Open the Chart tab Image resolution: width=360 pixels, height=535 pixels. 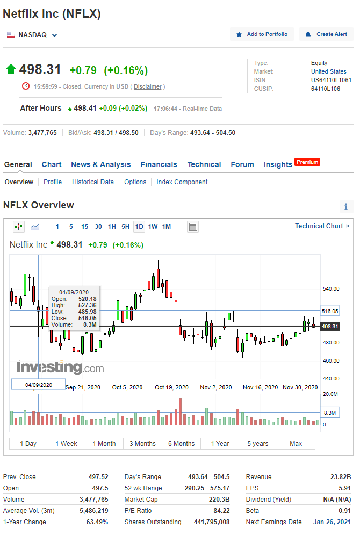click(x=52, y=164)
